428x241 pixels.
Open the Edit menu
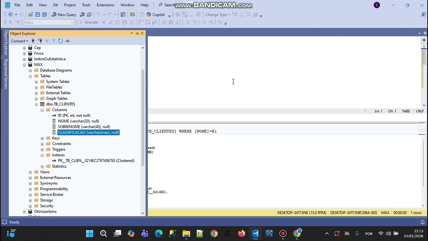tap(29, 5)
